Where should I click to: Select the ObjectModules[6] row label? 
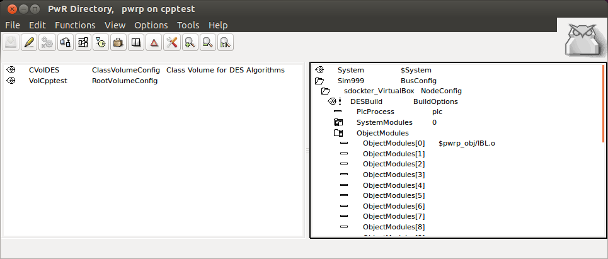394,206
